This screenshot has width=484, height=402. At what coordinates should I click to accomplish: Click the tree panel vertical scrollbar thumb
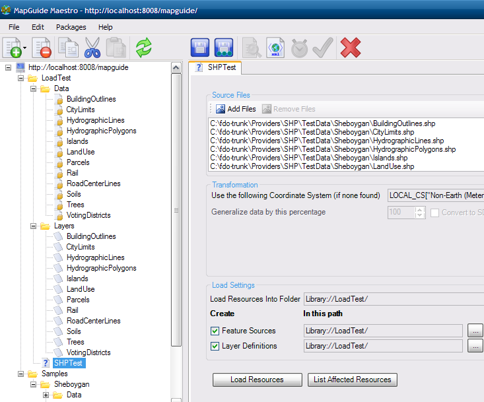[x=176, y=210]
